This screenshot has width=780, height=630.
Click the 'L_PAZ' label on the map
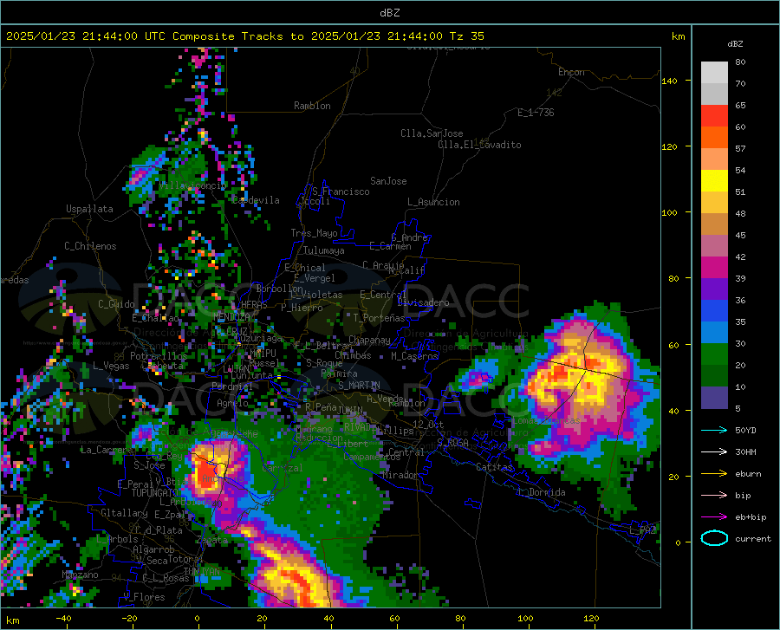coord(643,530)
